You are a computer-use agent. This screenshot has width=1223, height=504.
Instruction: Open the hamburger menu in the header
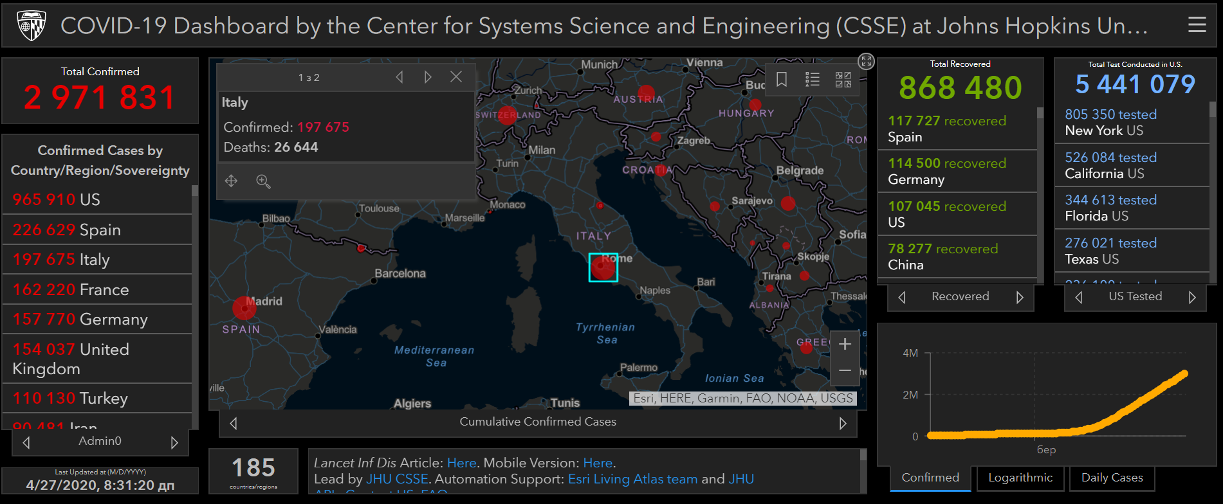click(x=1197, y=25)
